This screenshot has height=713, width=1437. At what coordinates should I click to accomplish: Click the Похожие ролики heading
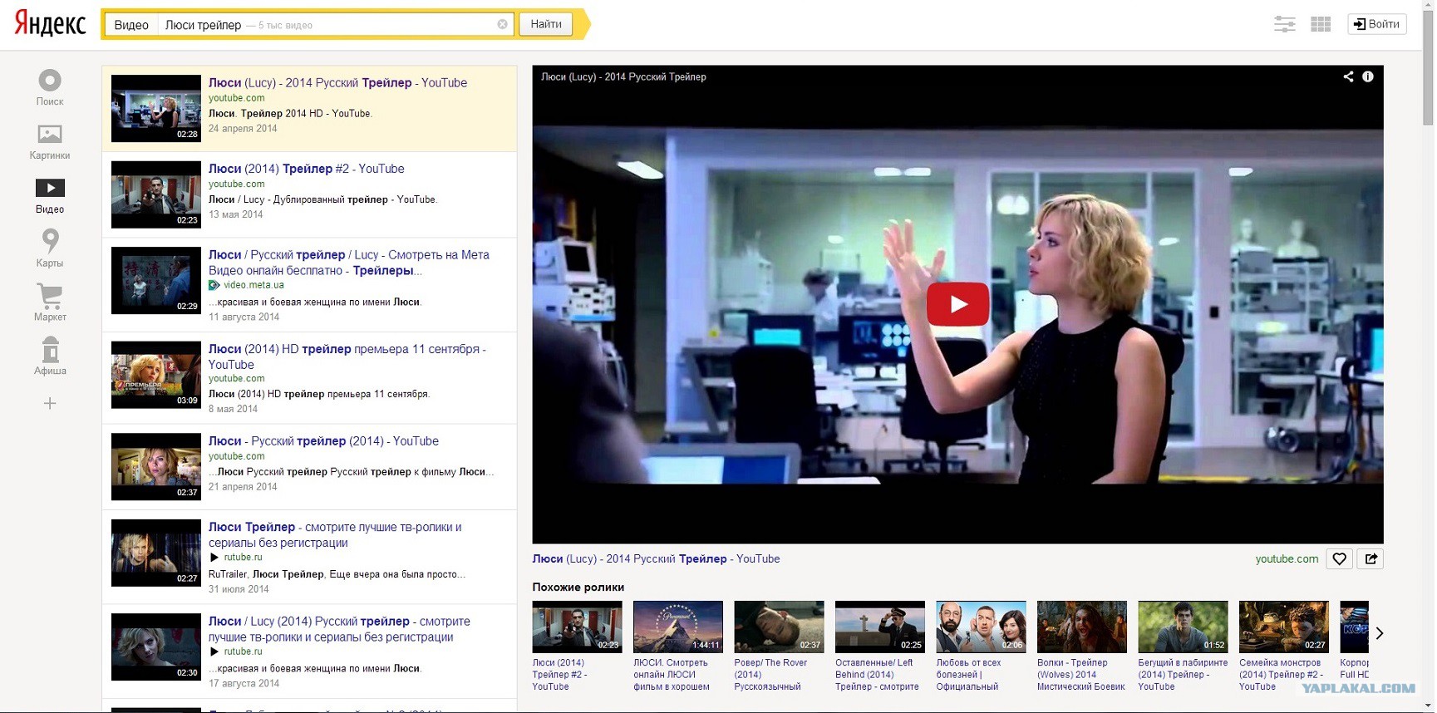[x=578, y=588]
